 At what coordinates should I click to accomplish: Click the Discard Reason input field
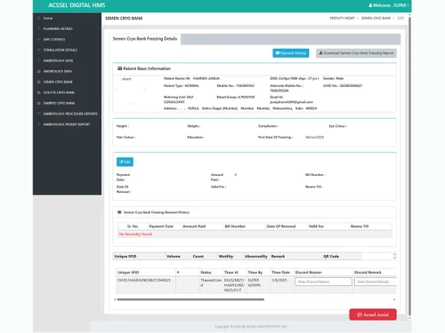tap(323, 281)
